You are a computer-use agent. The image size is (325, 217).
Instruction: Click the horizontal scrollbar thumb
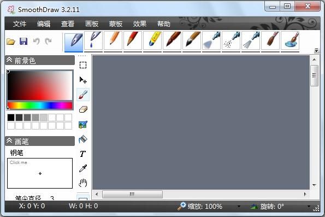[x=132, y=195]
